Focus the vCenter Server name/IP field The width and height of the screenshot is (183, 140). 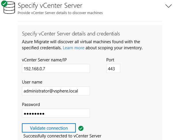point(56,69)
